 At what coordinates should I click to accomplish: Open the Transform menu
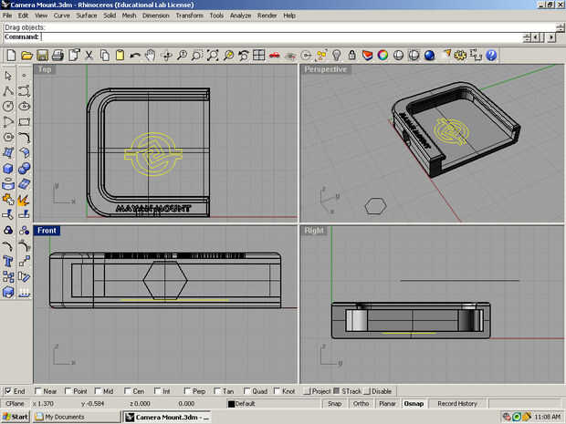click(x=189, y=16)
